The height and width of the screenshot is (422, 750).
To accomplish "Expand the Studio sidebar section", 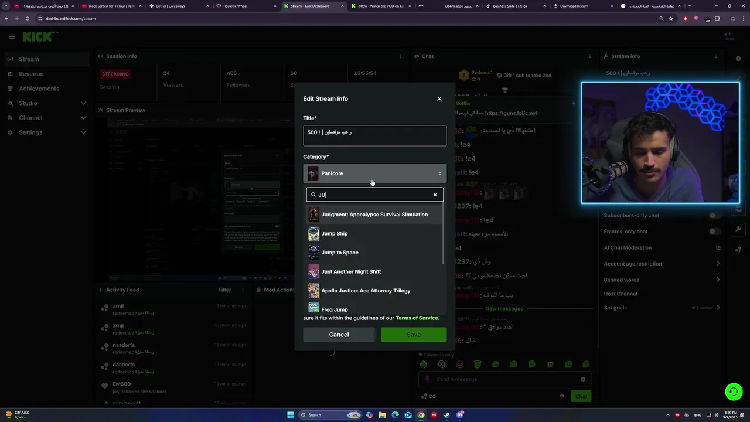I will (x=47, y=103).
